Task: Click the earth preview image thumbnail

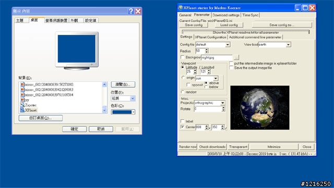Action: [260, 108]
